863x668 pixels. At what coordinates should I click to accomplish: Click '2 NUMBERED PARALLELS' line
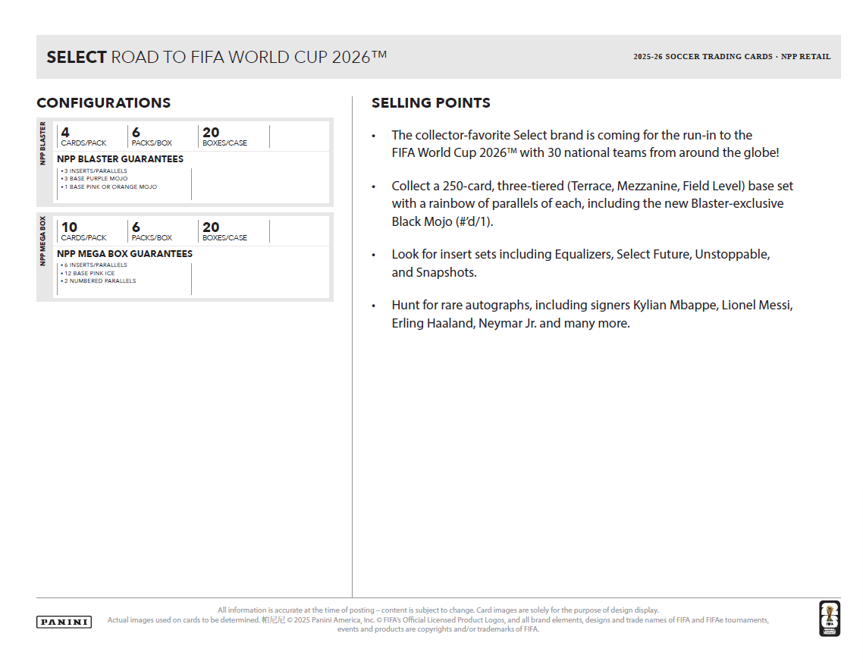[x=98, y=281]
